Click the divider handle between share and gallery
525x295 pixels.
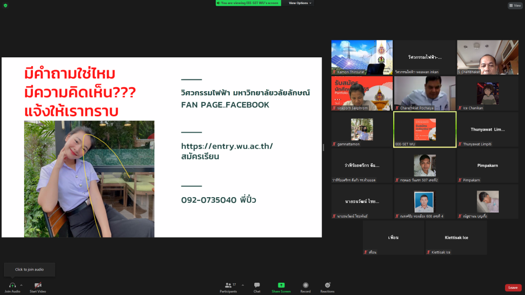[324, 147]
